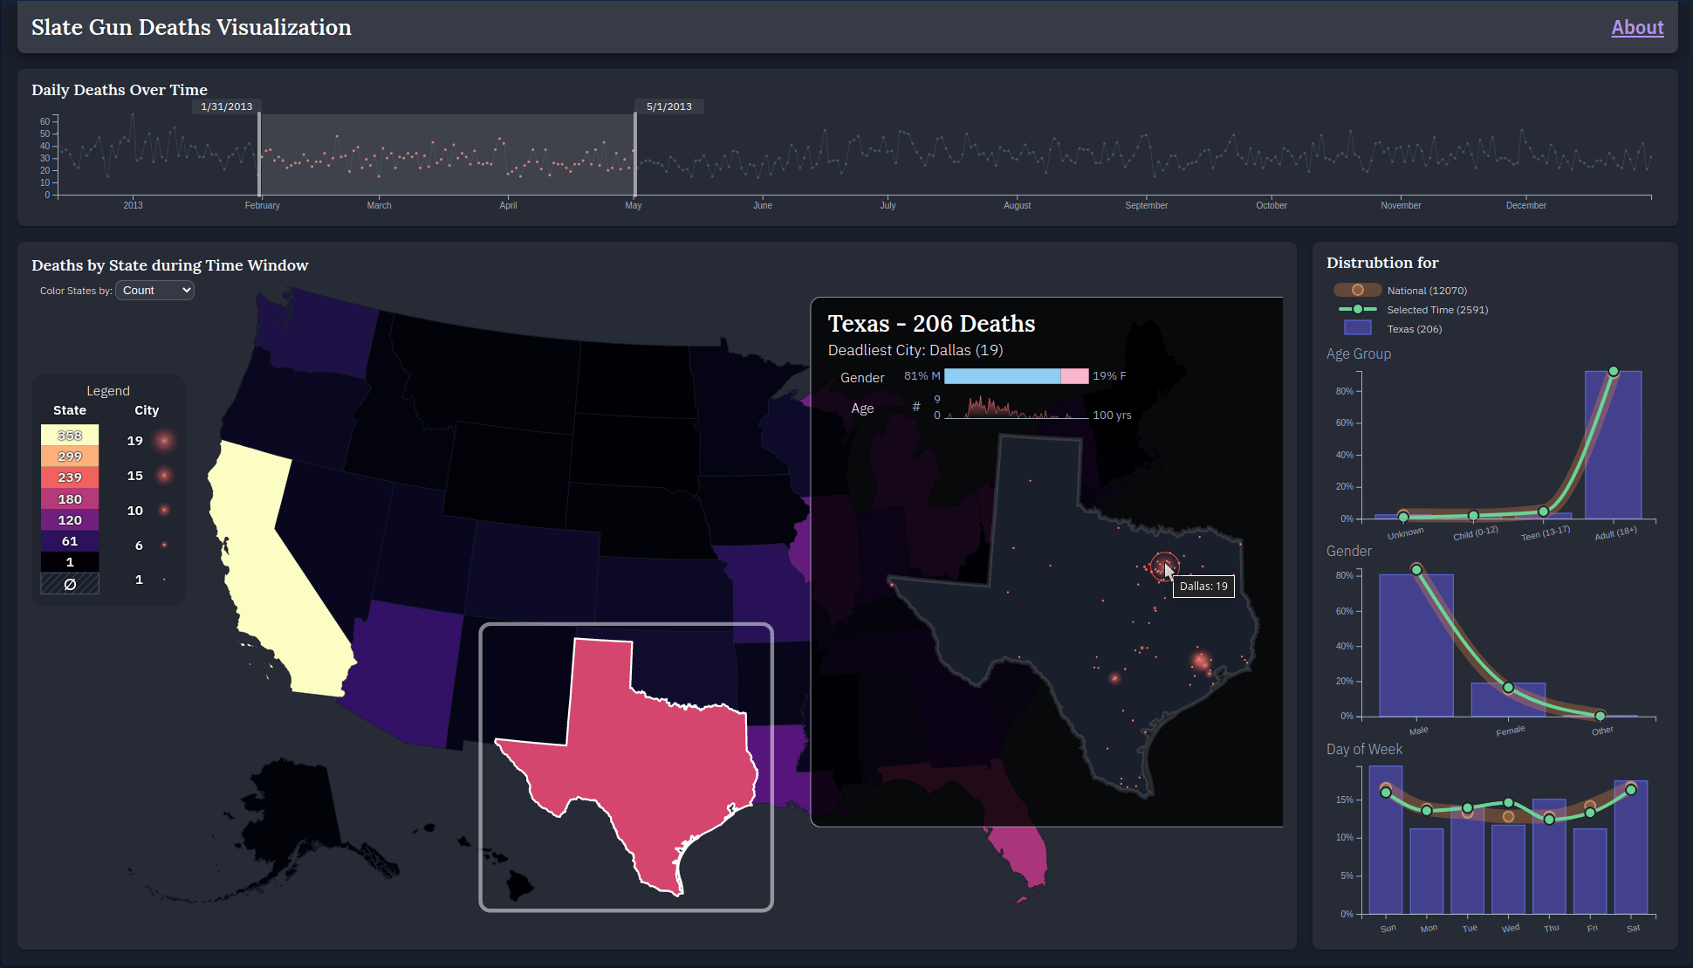Viewport: 1693px width, 968px height.
Task: Click the National (12070) legend marker
Action: pos(1357,290)
